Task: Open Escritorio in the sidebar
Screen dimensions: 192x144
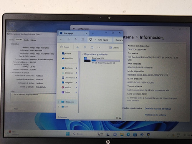Action: point(67,68)
